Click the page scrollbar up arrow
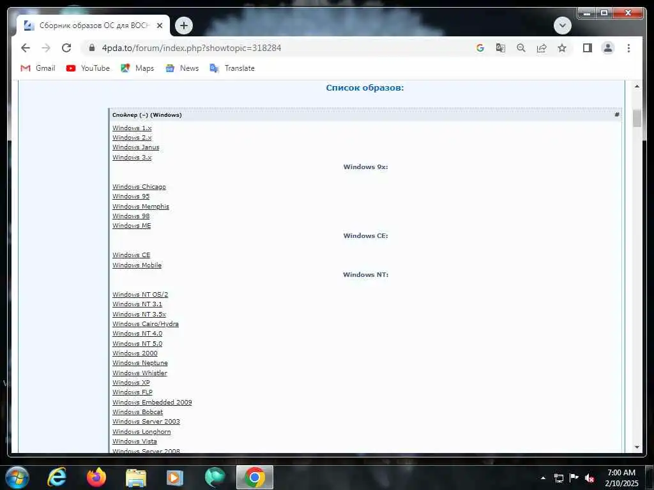The width and height of the screenshot is (654, 490). pyautogui.click(x=637, y=86)
